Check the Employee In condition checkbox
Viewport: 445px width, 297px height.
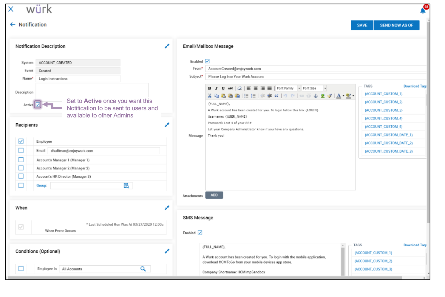(21, 268)
